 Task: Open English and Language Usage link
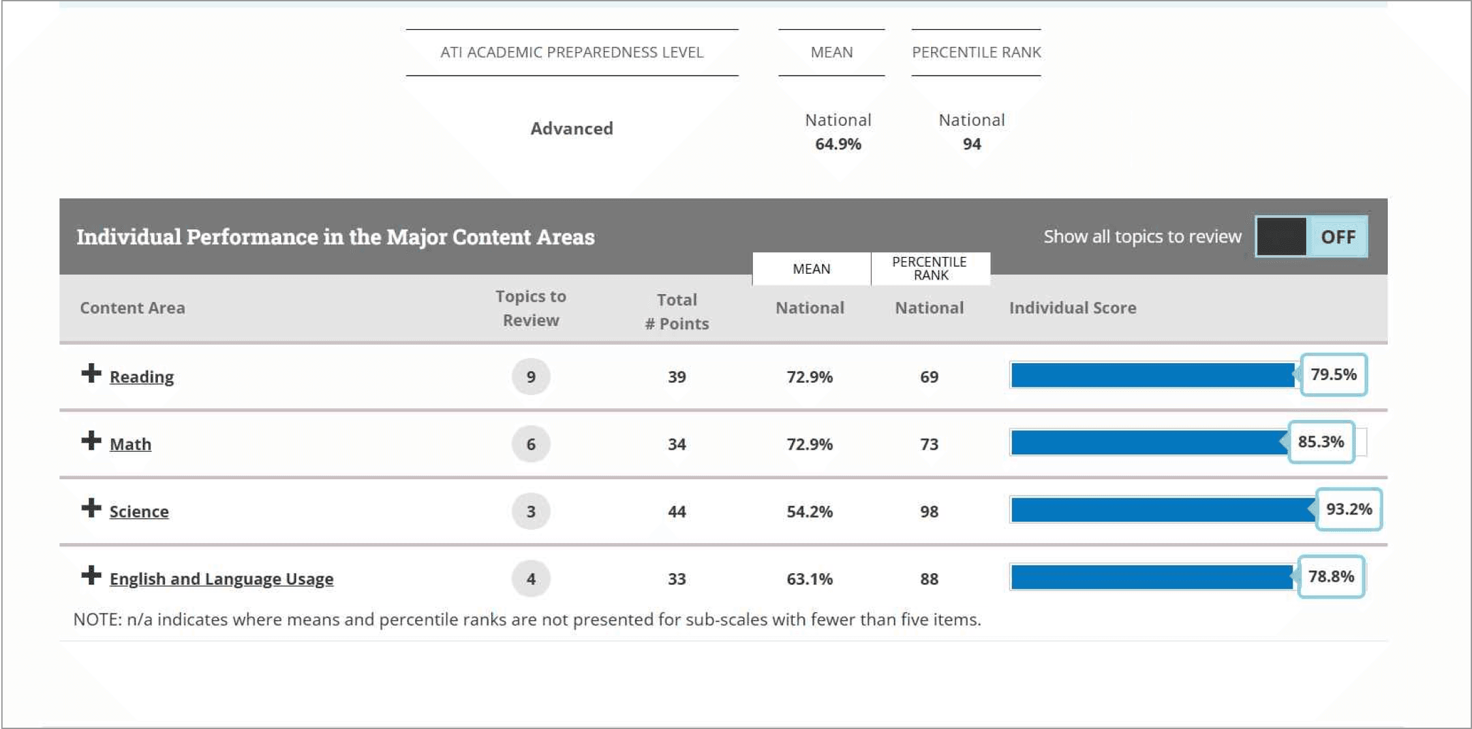point(221,579)
